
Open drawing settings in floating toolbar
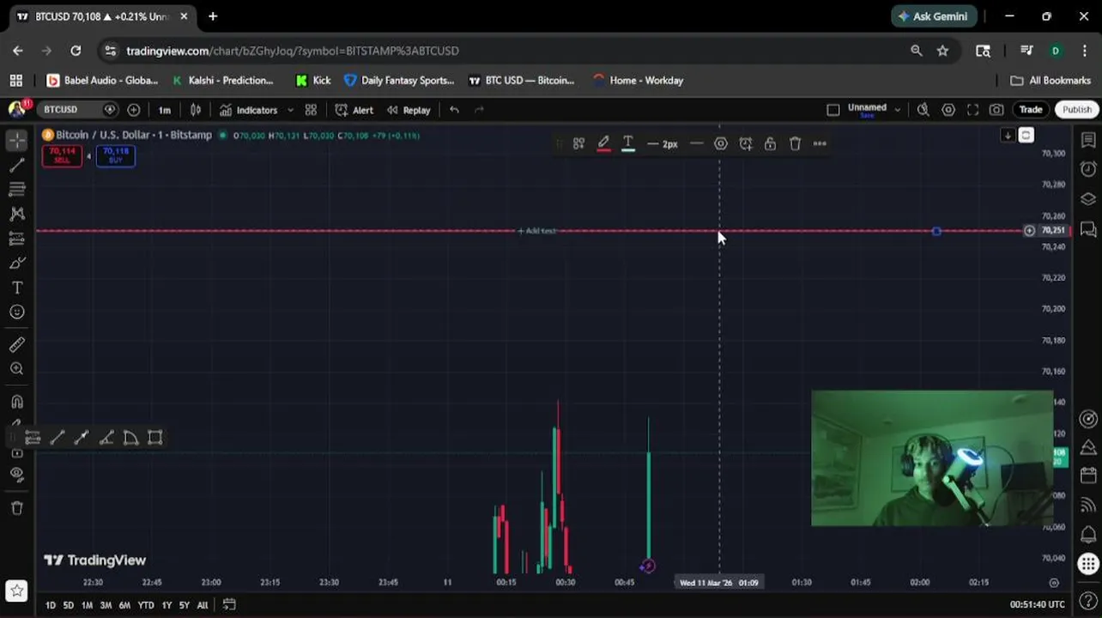coord(721,143)
